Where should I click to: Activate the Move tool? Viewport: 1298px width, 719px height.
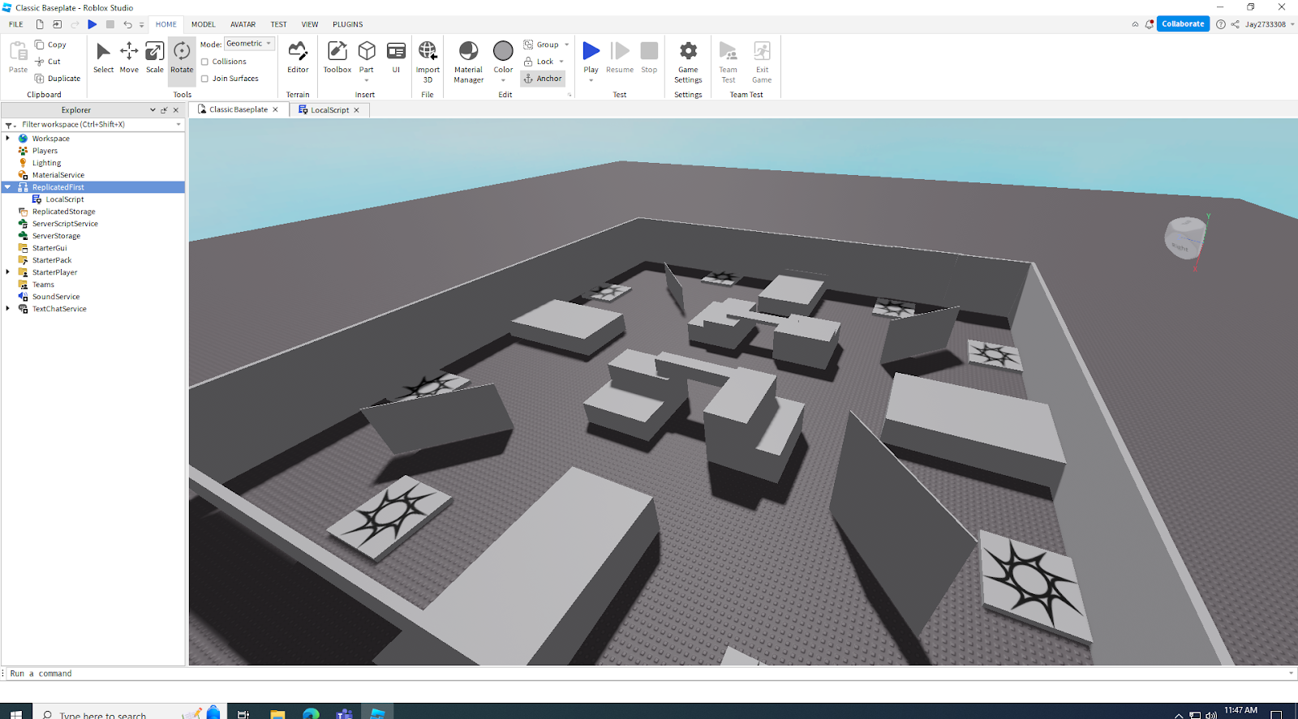(x=129, y=58)
